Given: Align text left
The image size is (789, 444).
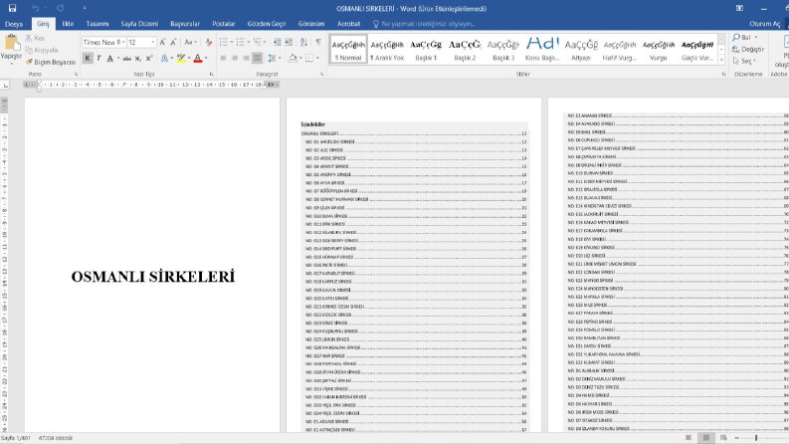Looking at the screenshot, I should (224, 59).
